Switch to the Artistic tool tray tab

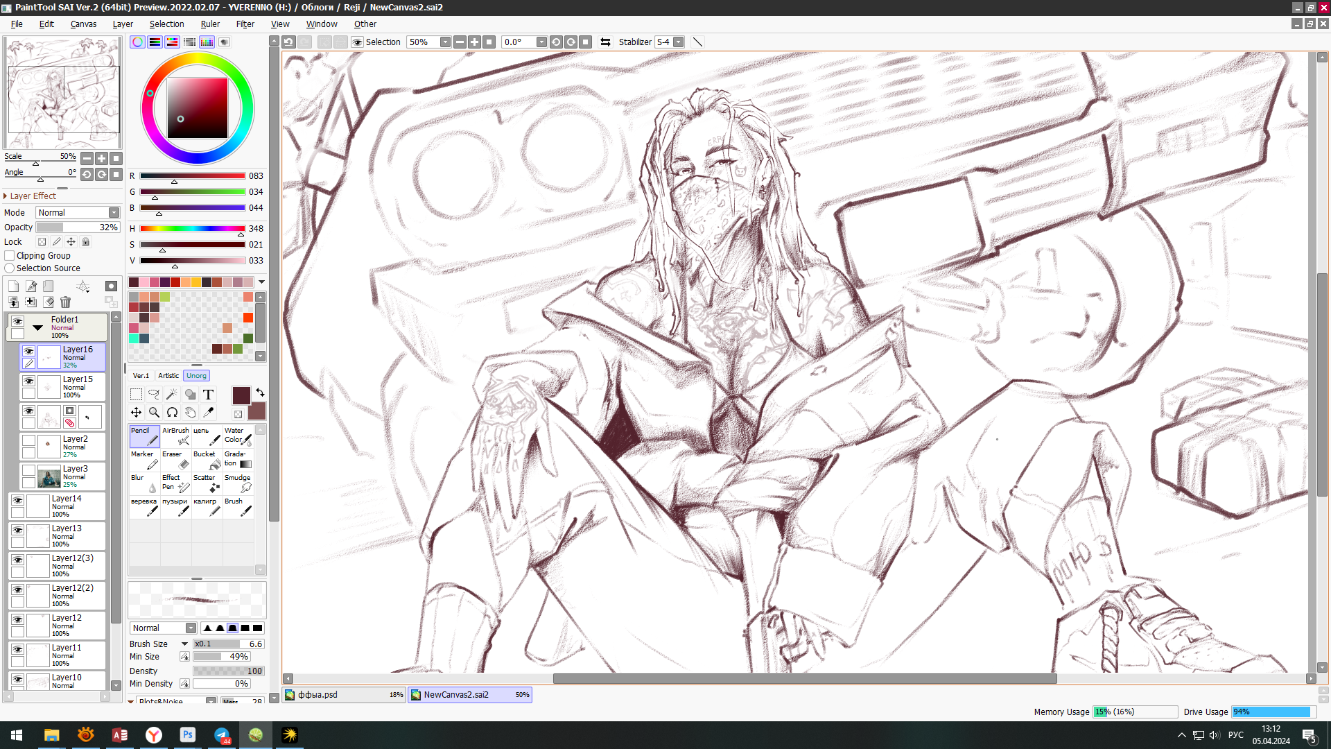[168, 376]
